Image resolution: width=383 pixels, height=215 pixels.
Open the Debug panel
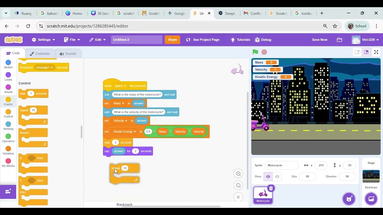[263, 40]
